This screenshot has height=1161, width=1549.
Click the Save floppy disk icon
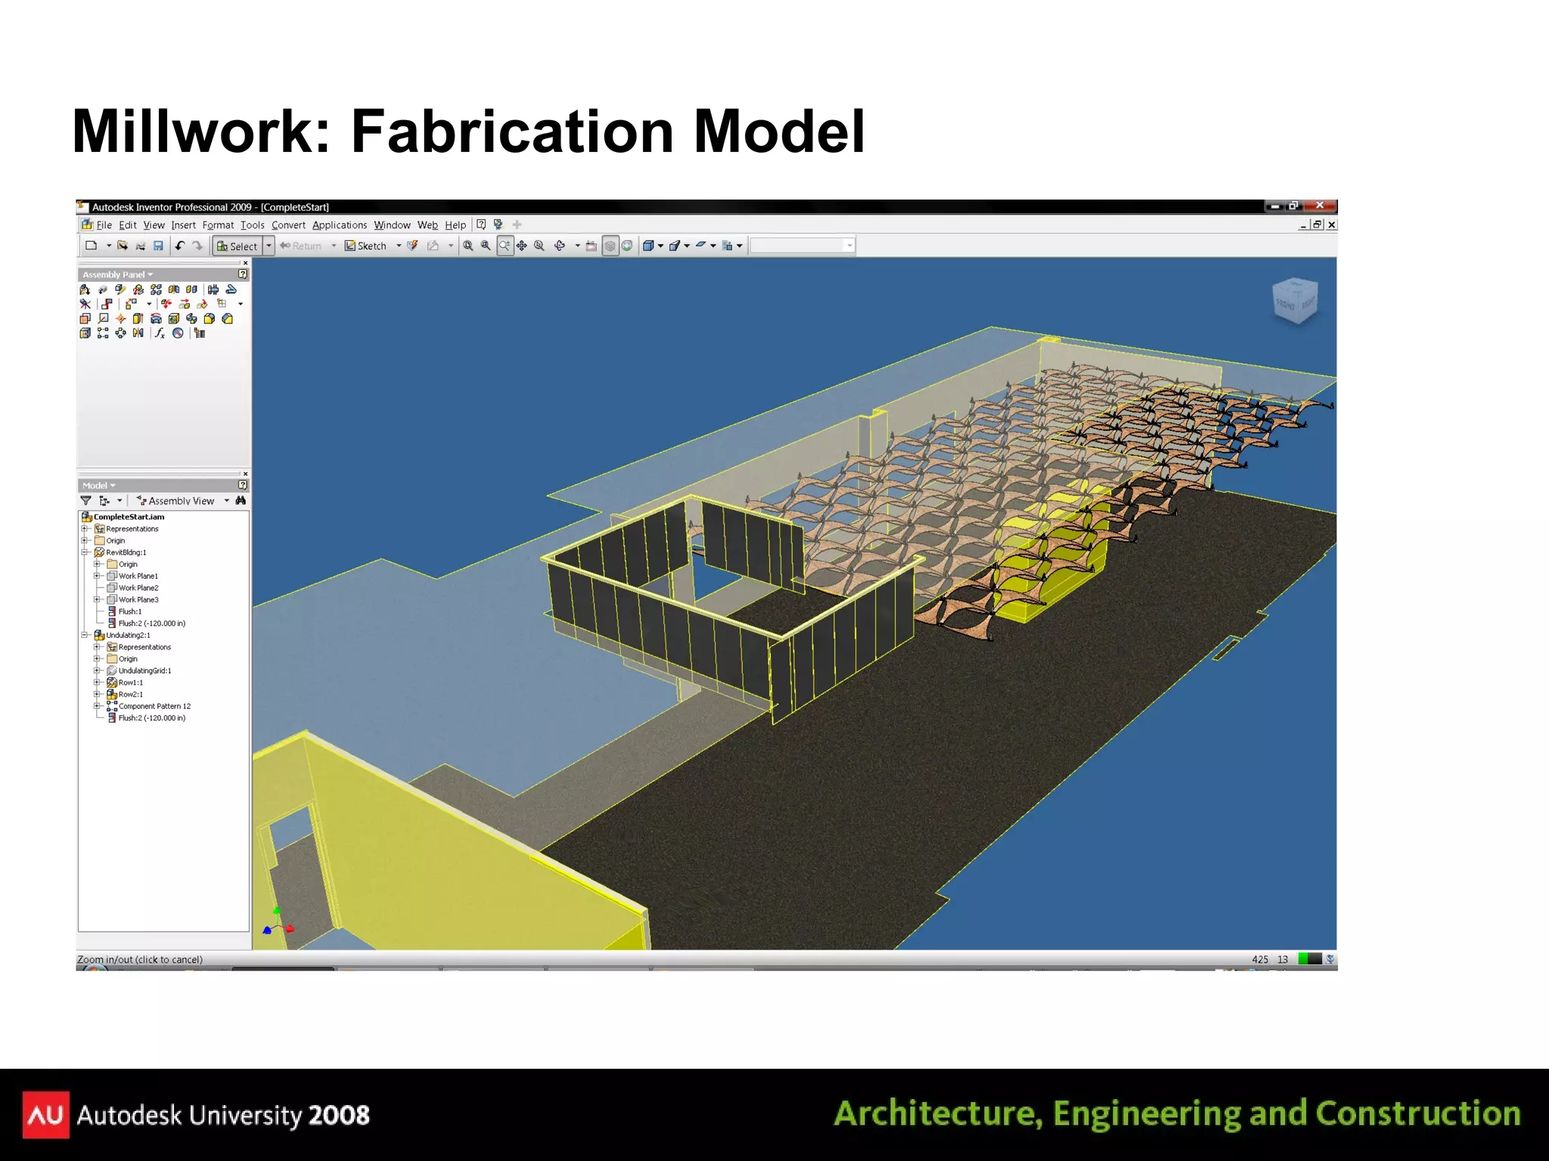pos(158,246)
